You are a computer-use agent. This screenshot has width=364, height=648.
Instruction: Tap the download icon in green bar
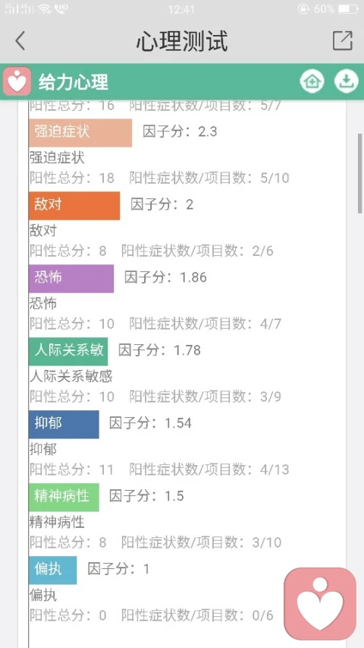pos(346,81)
